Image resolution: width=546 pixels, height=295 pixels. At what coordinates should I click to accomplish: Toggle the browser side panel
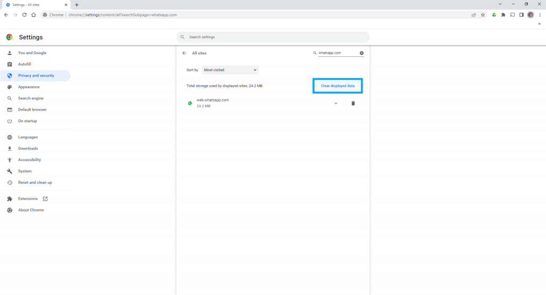pos(521,15)
